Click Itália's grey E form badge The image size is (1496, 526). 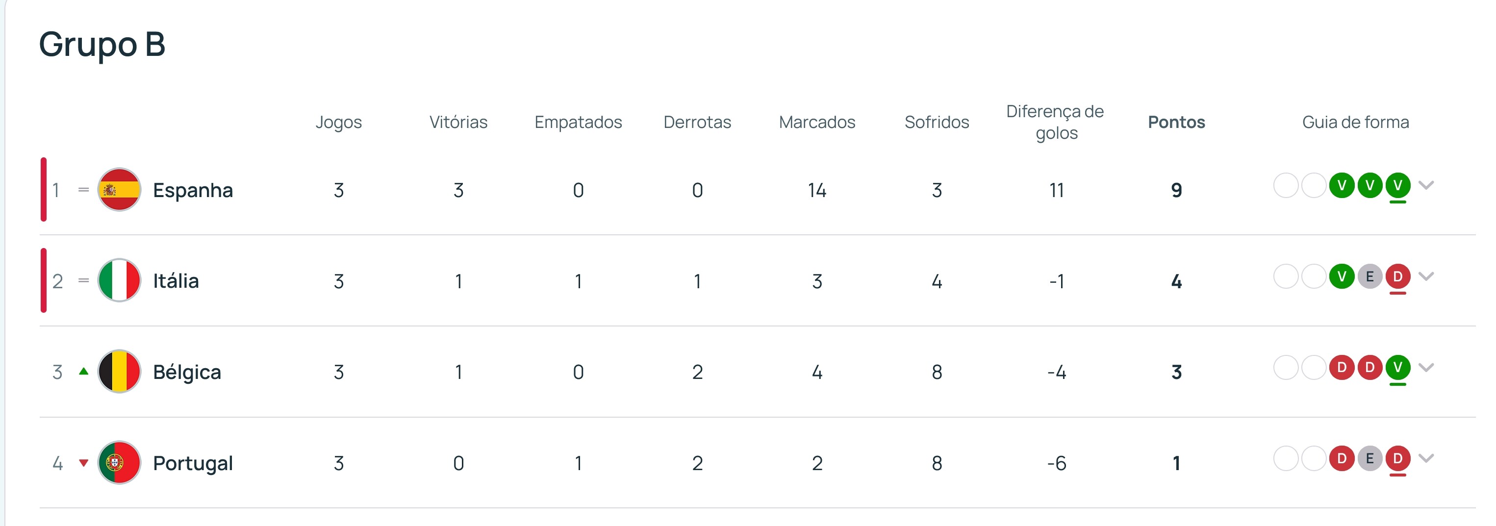[1370, 276]
